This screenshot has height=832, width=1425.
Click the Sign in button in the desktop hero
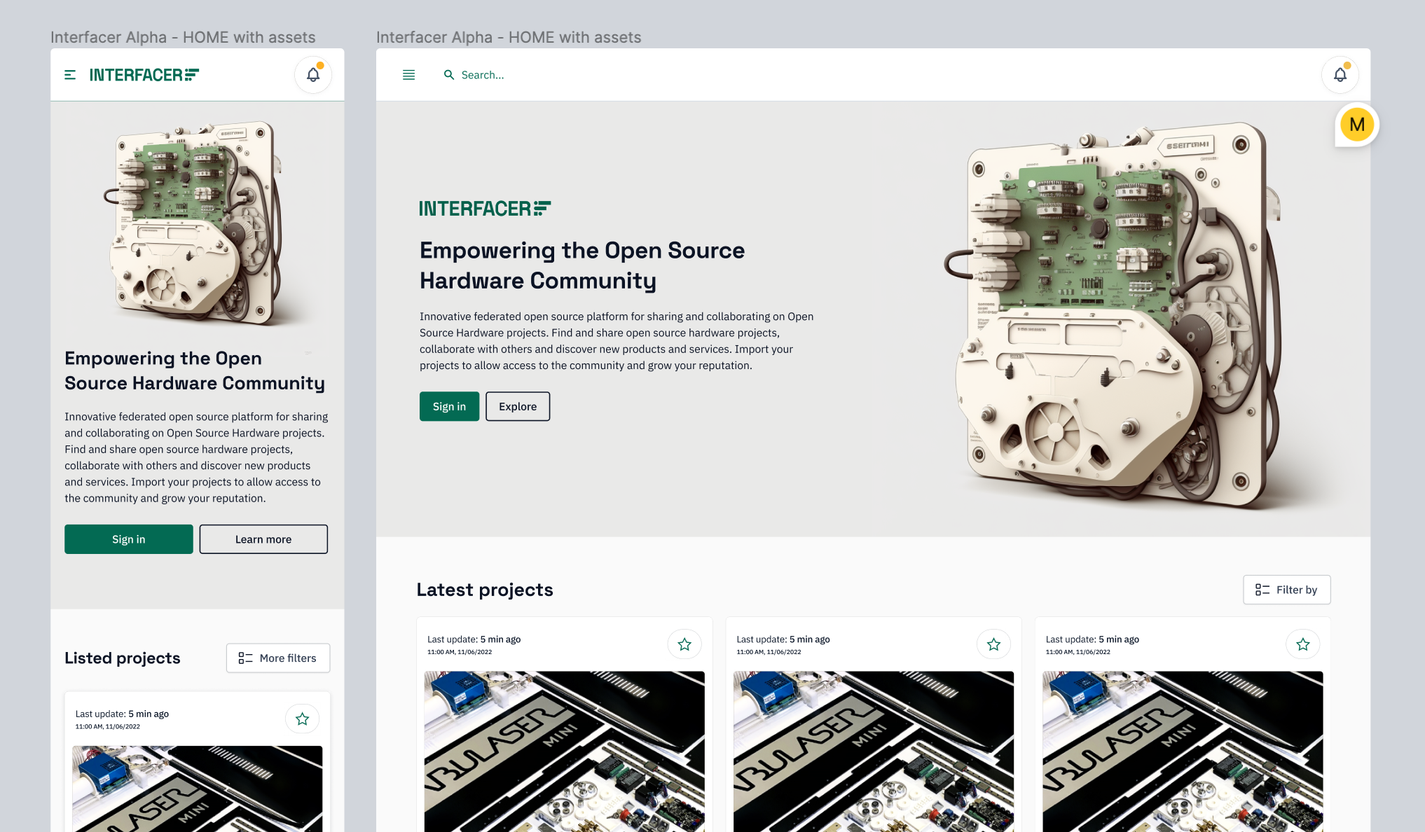(449, 406)
